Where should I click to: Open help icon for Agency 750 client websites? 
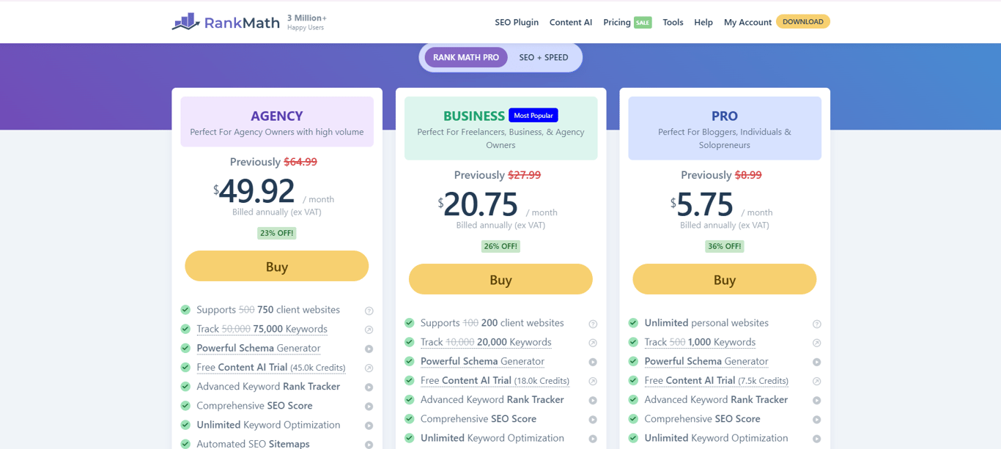pos(369,311)
